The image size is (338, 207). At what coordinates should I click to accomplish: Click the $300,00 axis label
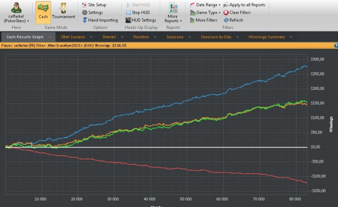pyautogui.click(x=317, y=59)
